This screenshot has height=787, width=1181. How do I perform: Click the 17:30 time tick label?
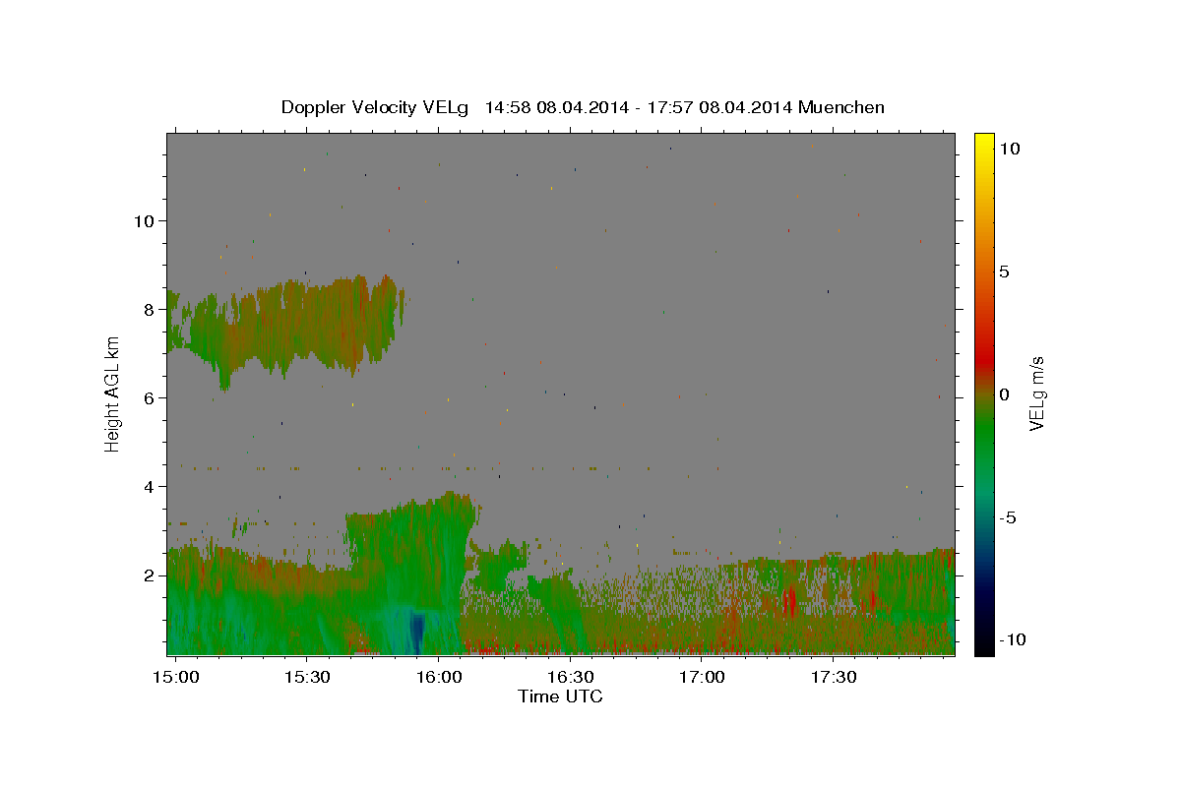pos(834,678)
